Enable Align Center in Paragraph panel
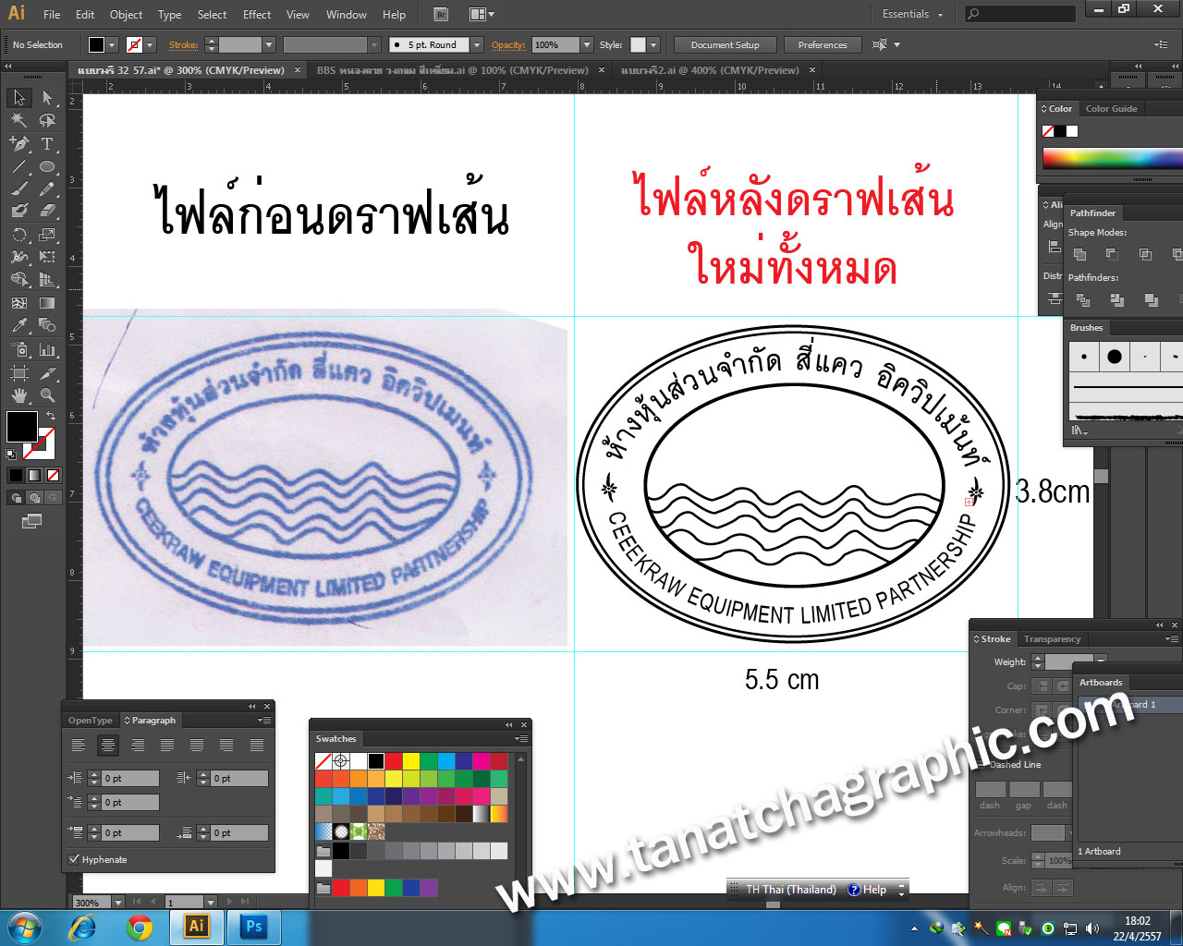This screenshot has height=946, width=1183. click(108, 745)
